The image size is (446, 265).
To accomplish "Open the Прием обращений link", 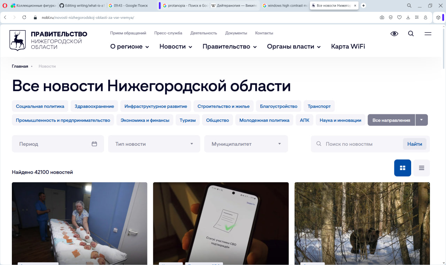I will (x=128, y=33).
